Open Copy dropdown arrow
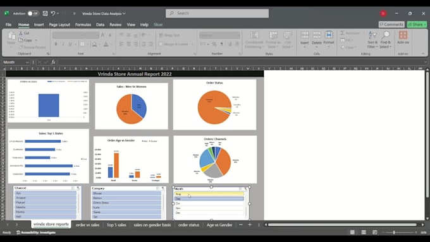430x242 pixels. point(36,40)
